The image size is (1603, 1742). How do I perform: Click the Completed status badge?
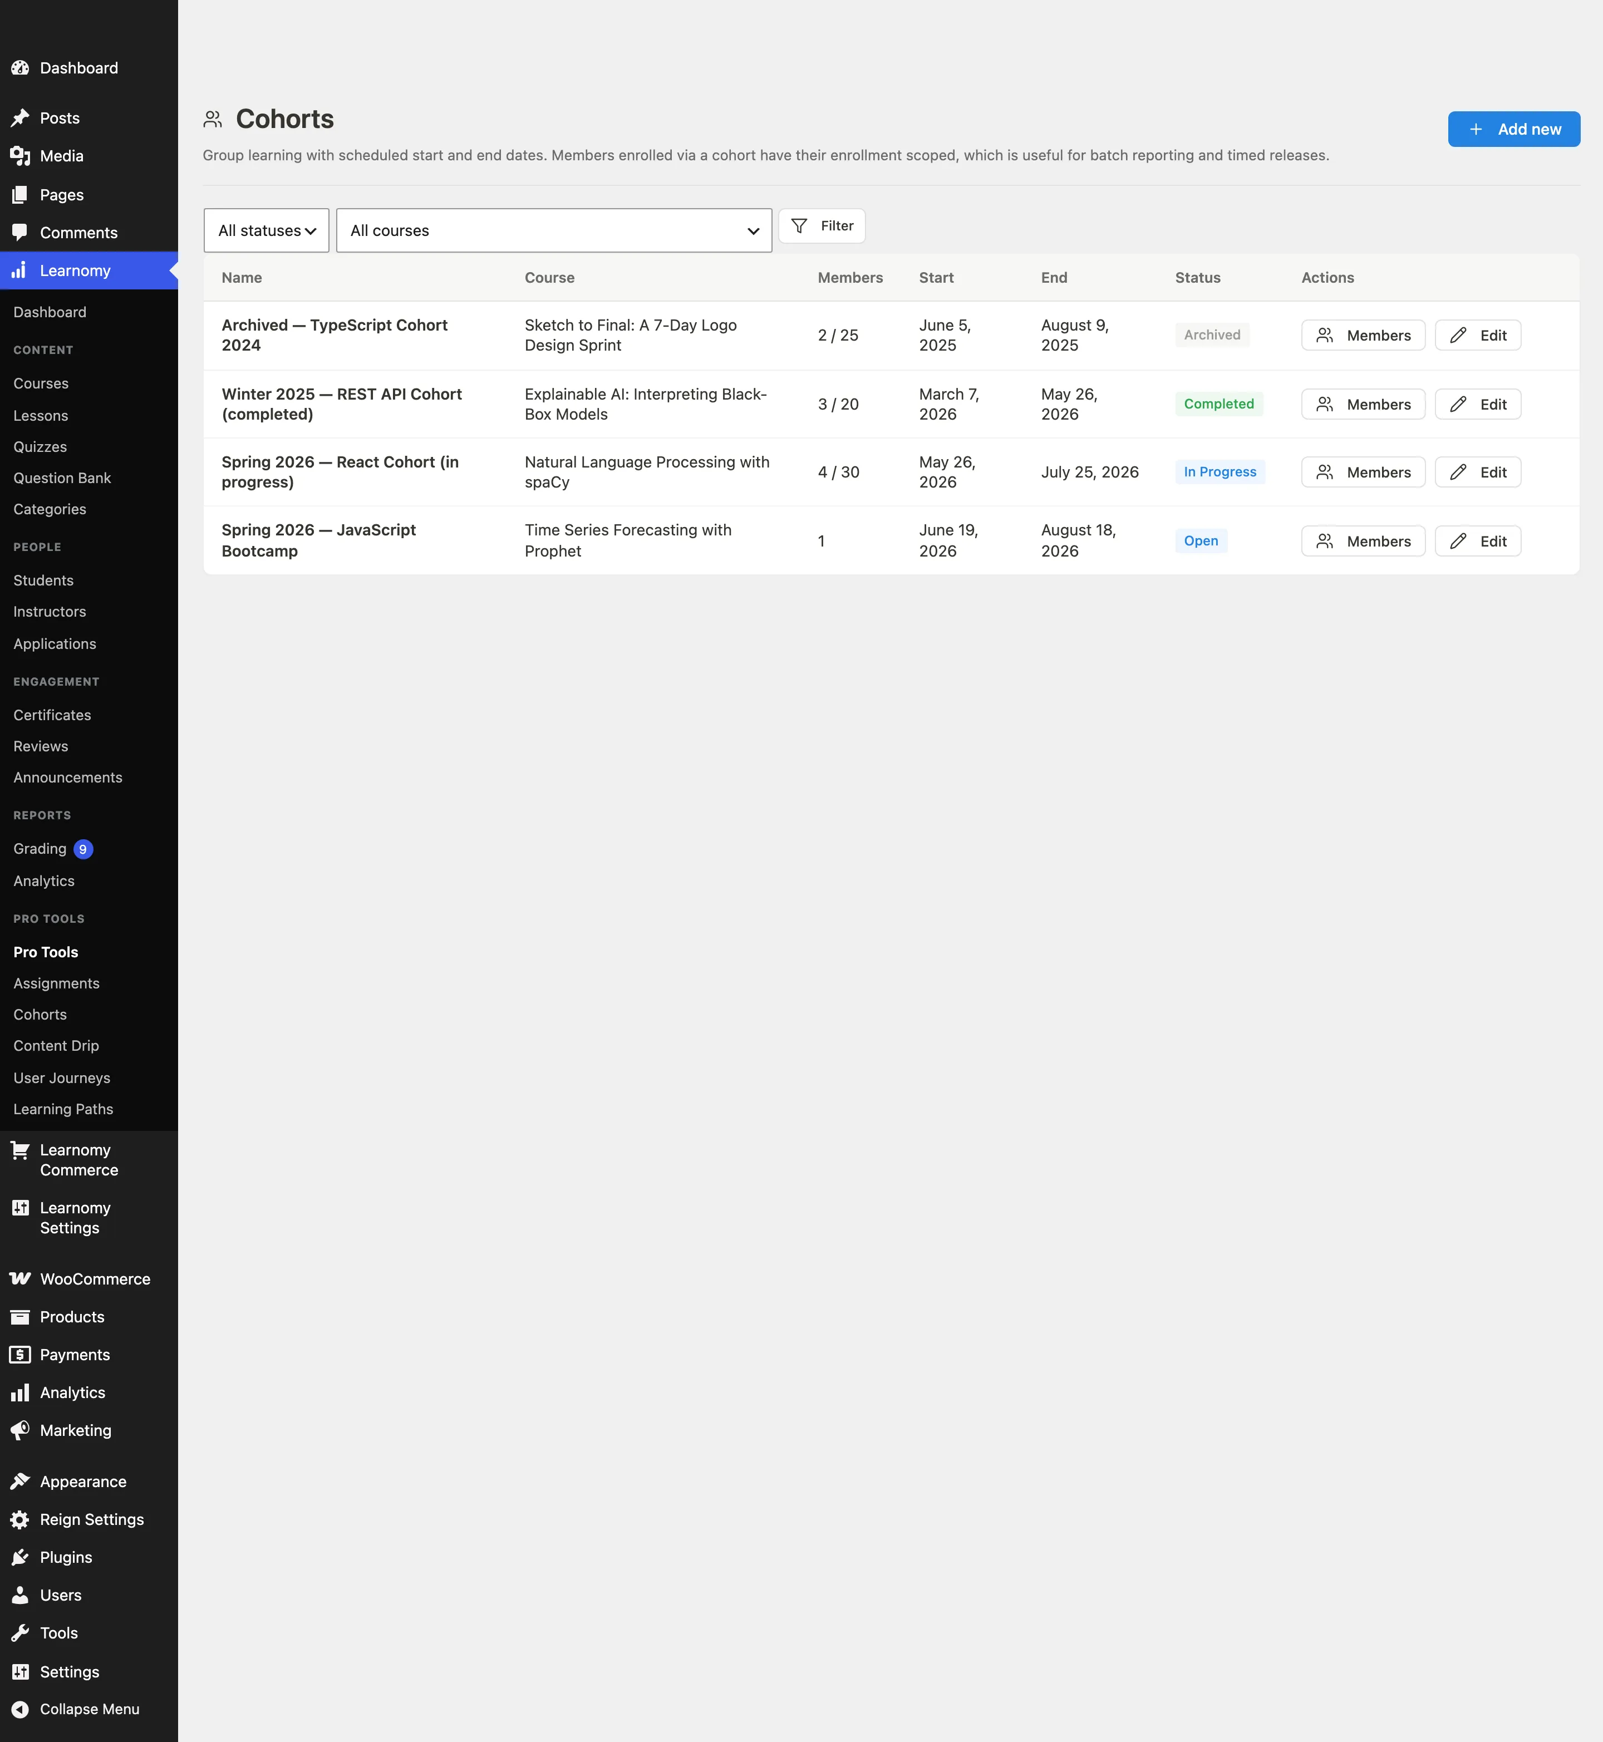point(1219,403)
